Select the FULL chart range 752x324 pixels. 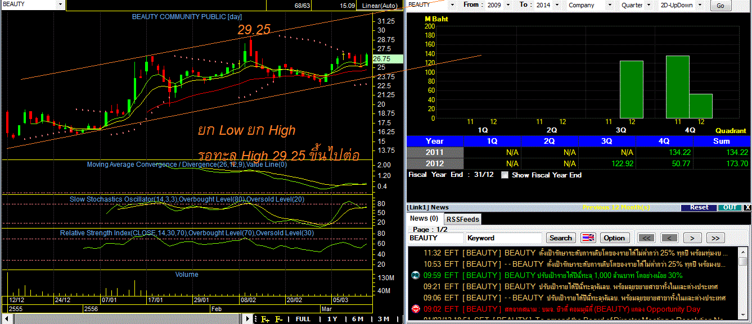tap(303, 319)
